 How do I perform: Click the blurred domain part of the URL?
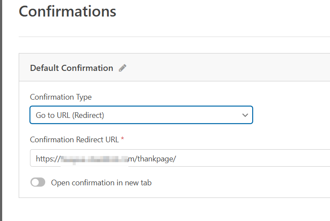point(96,159)
